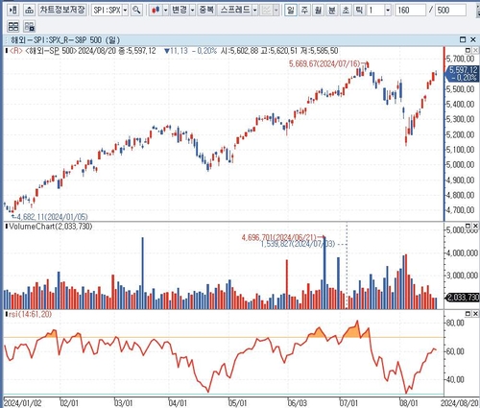Click the 04/01 date axis marker
Viewport: 480px width, 408px height.
point(178,402)
